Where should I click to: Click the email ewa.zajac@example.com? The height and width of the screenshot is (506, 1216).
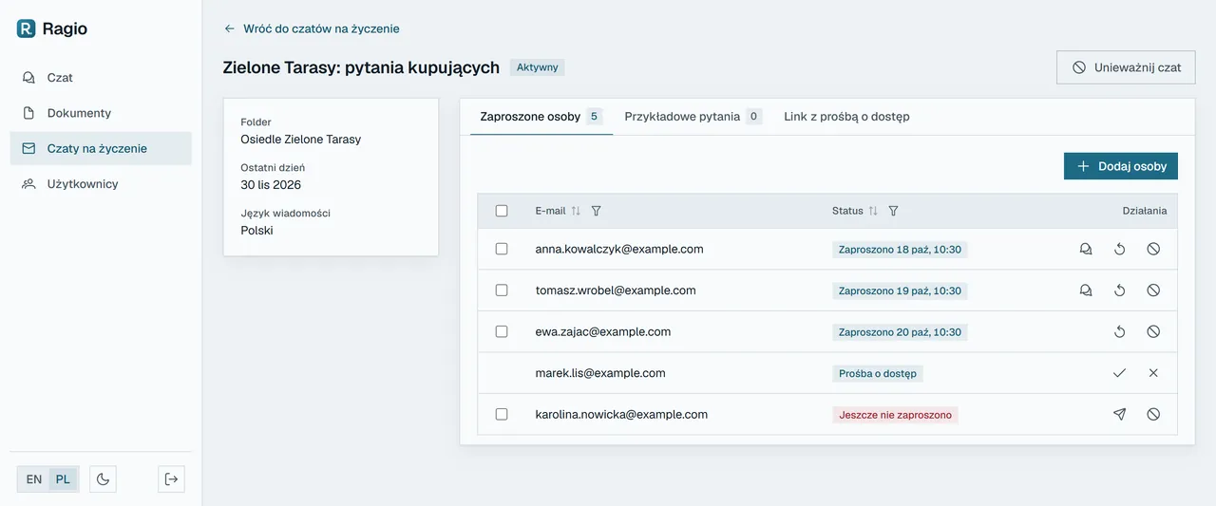(603, 332)
